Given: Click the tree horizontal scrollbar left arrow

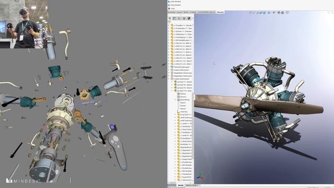Looking at the screenshot, I should tap(169, 183).
